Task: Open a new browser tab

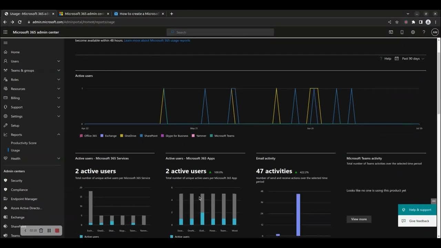Action: [x=172, y=14]
